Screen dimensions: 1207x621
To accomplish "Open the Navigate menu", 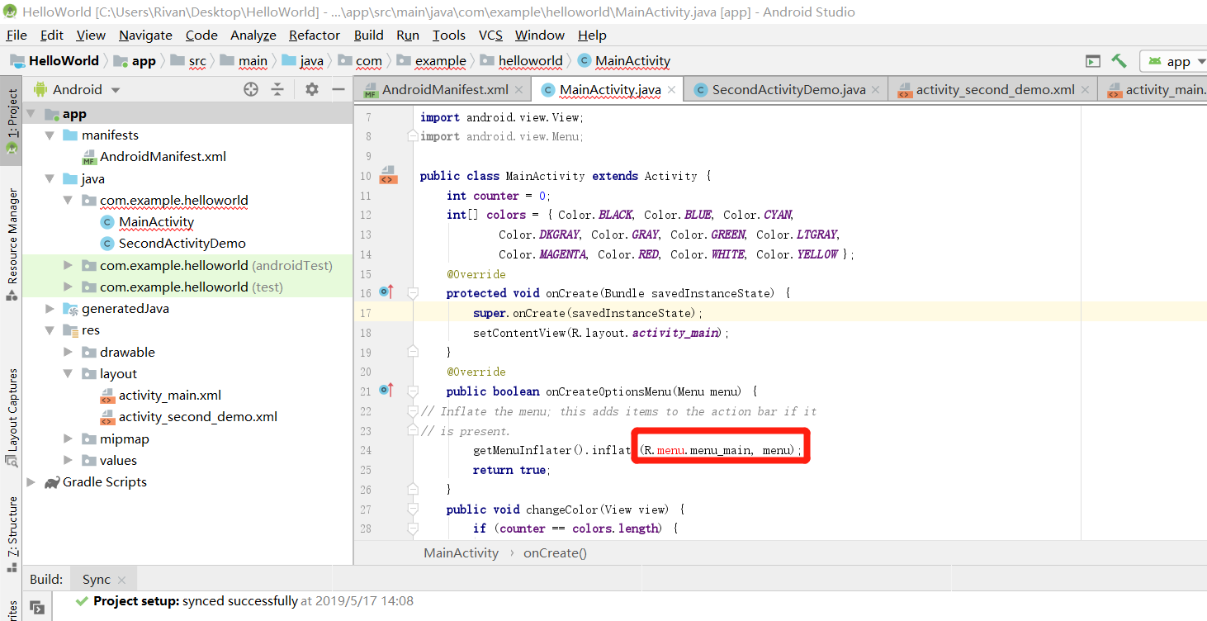I will [145, 35].
